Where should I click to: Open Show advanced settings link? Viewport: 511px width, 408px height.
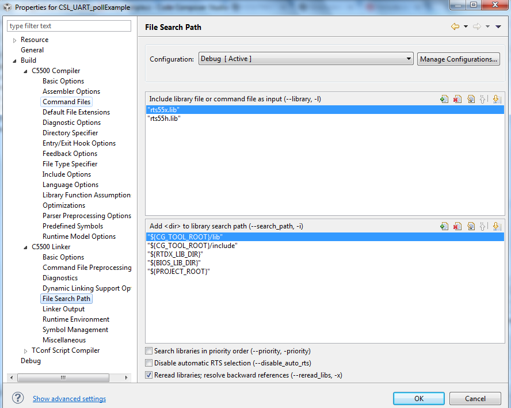pos(69,399)
